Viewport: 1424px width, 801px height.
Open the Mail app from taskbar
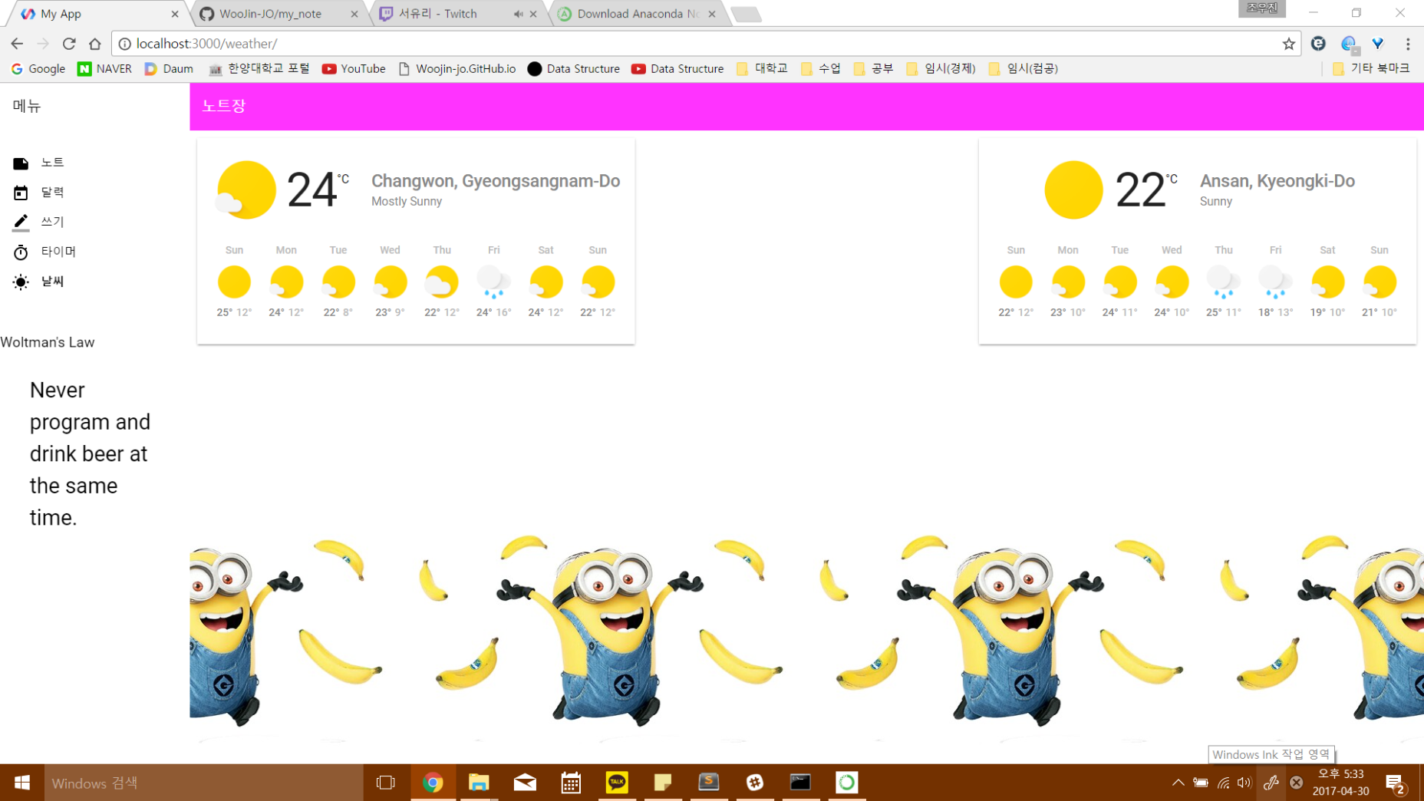click(x=525, y=783)
